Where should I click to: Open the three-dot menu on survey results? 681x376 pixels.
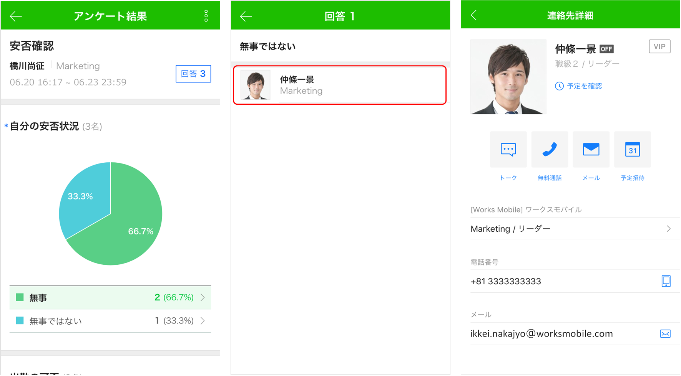[x=206, y=16]
